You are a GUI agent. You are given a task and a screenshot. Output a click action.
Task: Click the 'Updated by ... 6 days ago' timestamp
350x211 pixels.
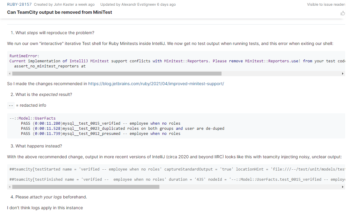point(138,4)
